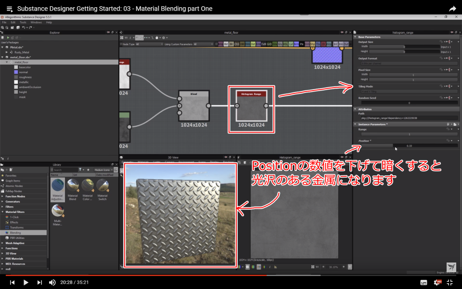Select Atomic Nodes in the Library
462x289 pixels.
[x=14, y=186]
